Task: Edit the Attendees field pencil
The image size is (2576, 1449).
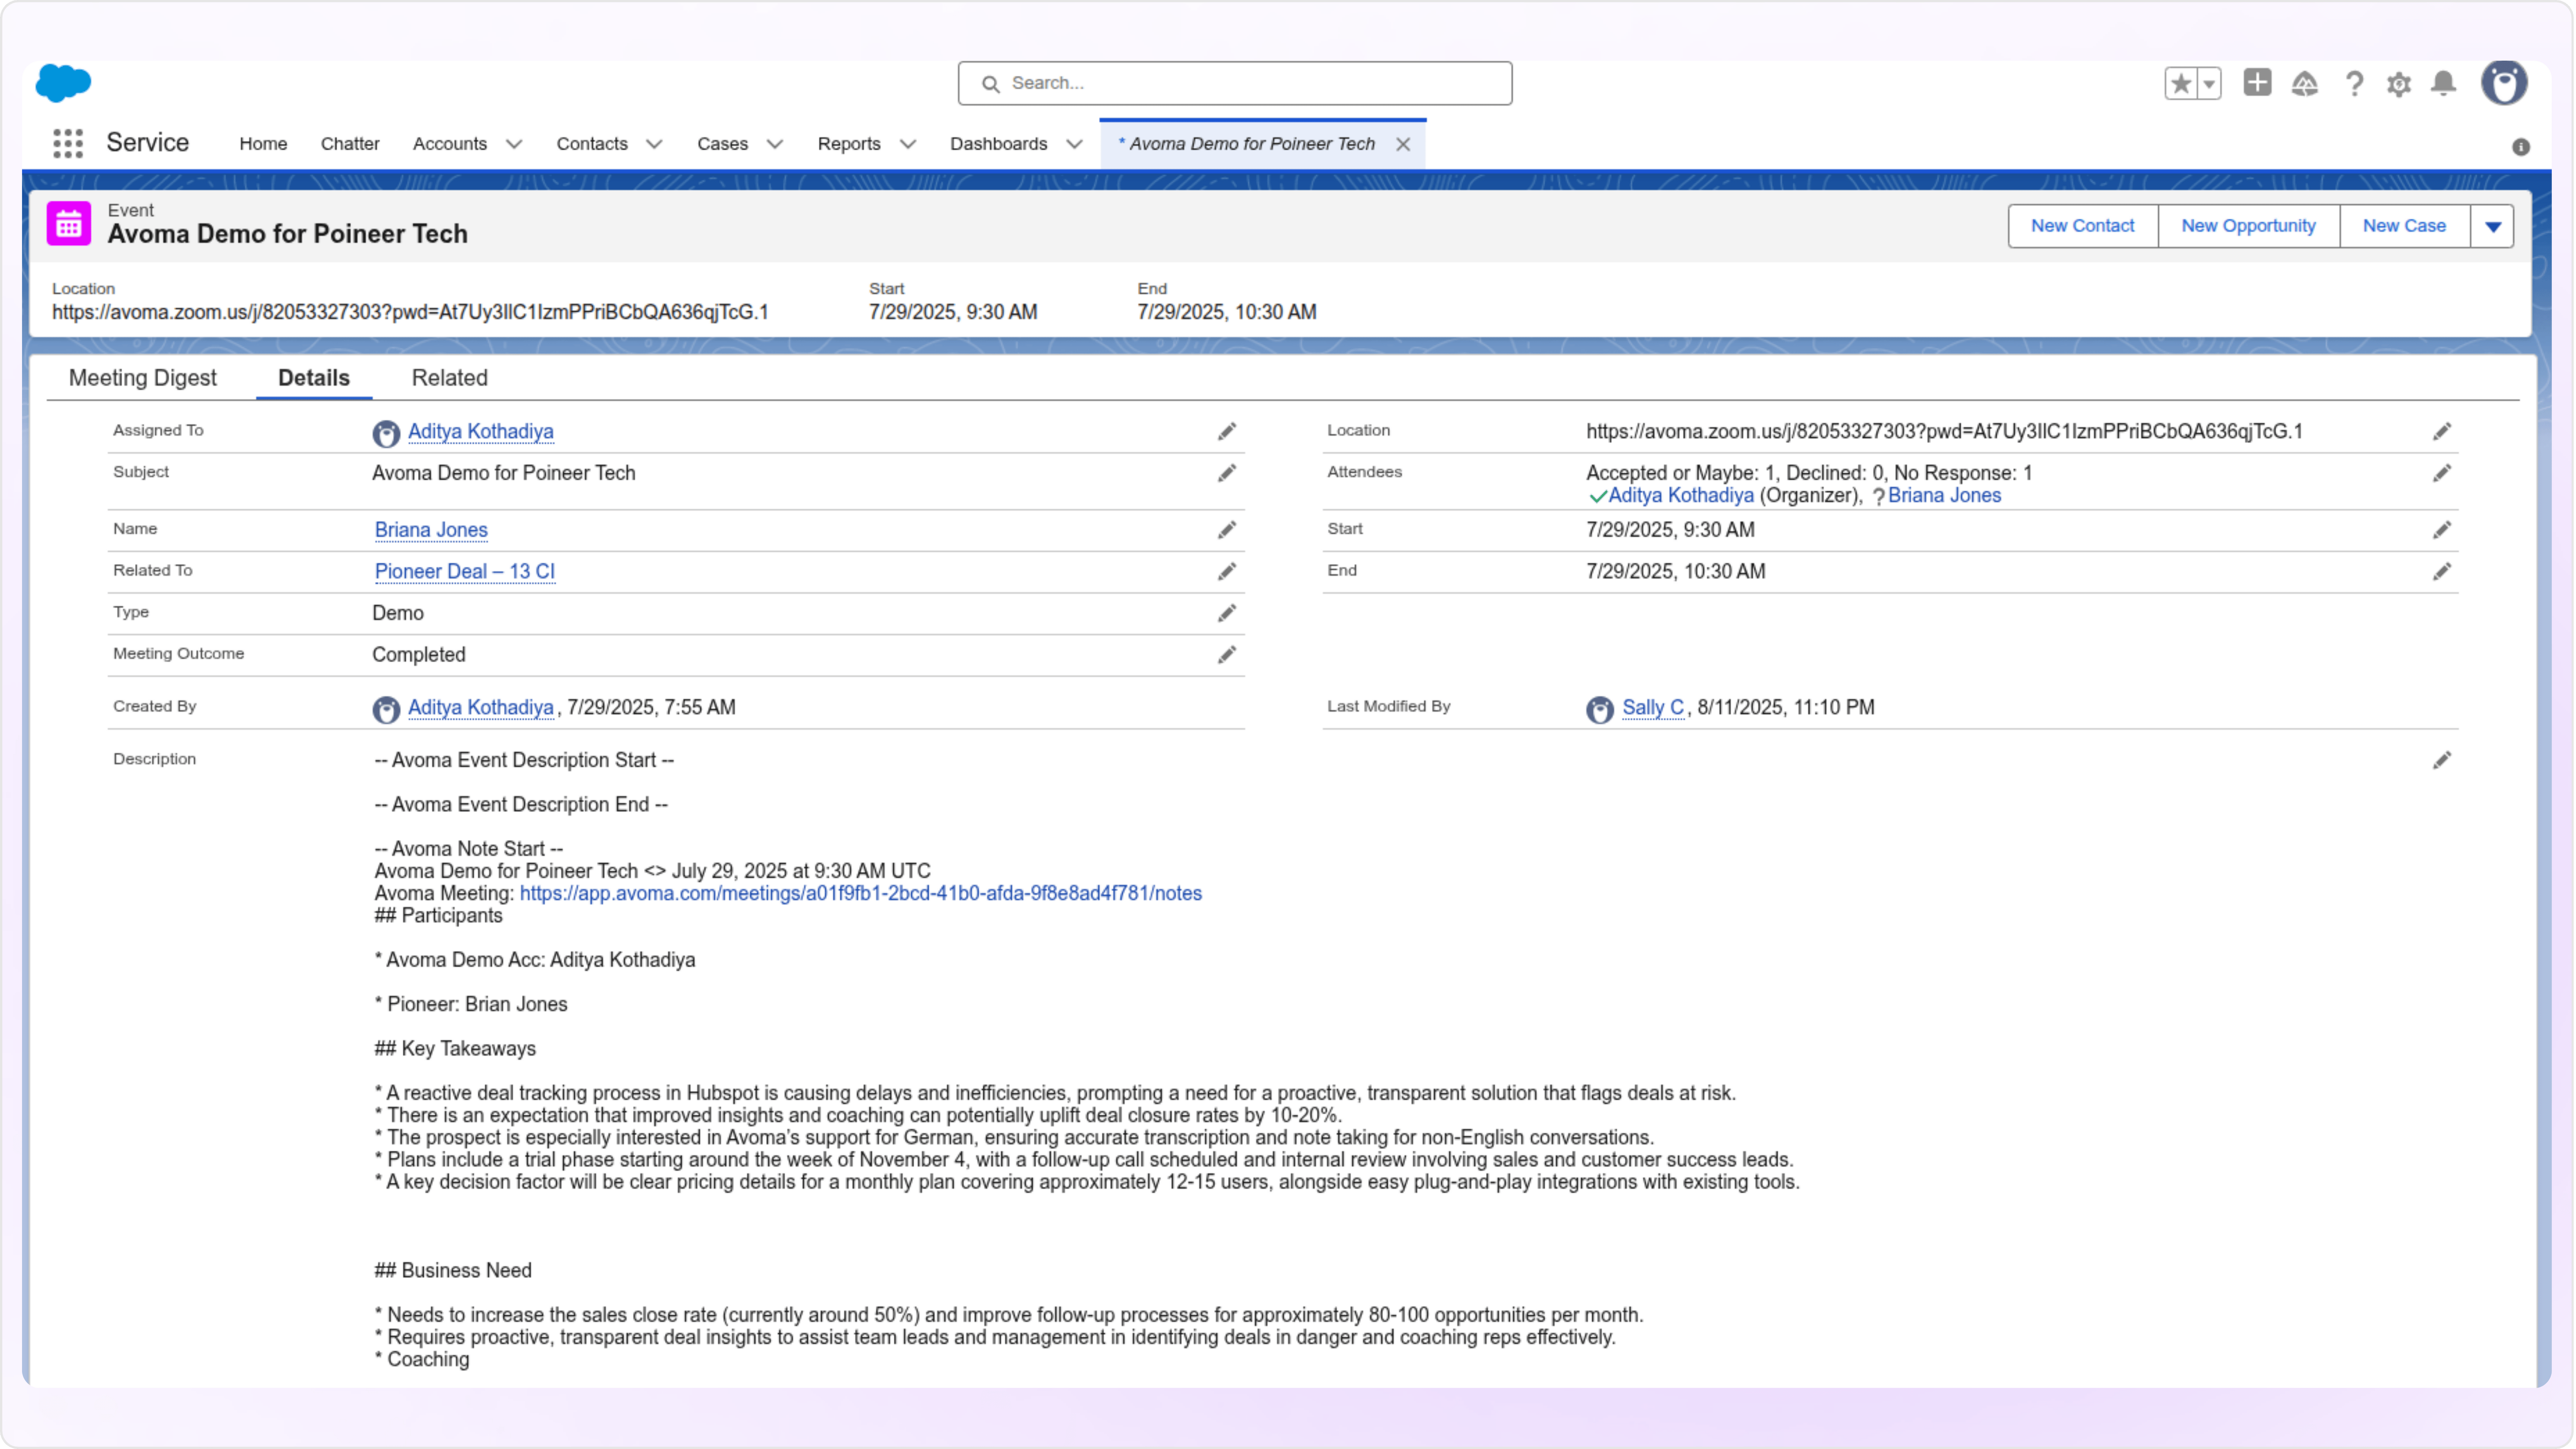Action: pos(2442,474)
